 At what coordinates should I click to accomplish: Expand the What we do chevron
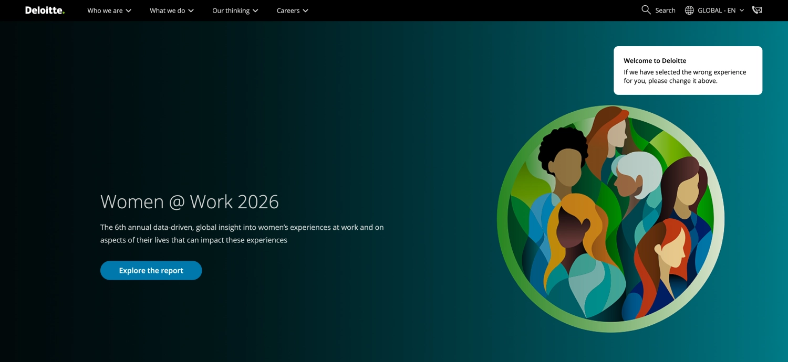[191, 10]
